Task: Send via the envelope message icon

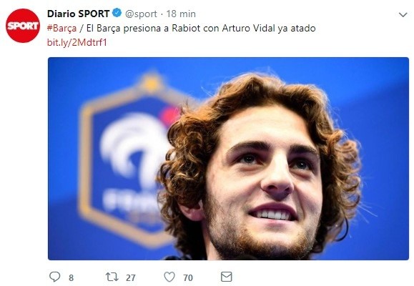Action: click(226, 277)
